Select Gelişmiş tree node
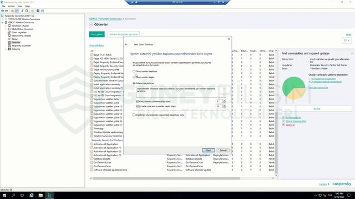The width and height of the screenshot is (355, 199). click(16, 49)
